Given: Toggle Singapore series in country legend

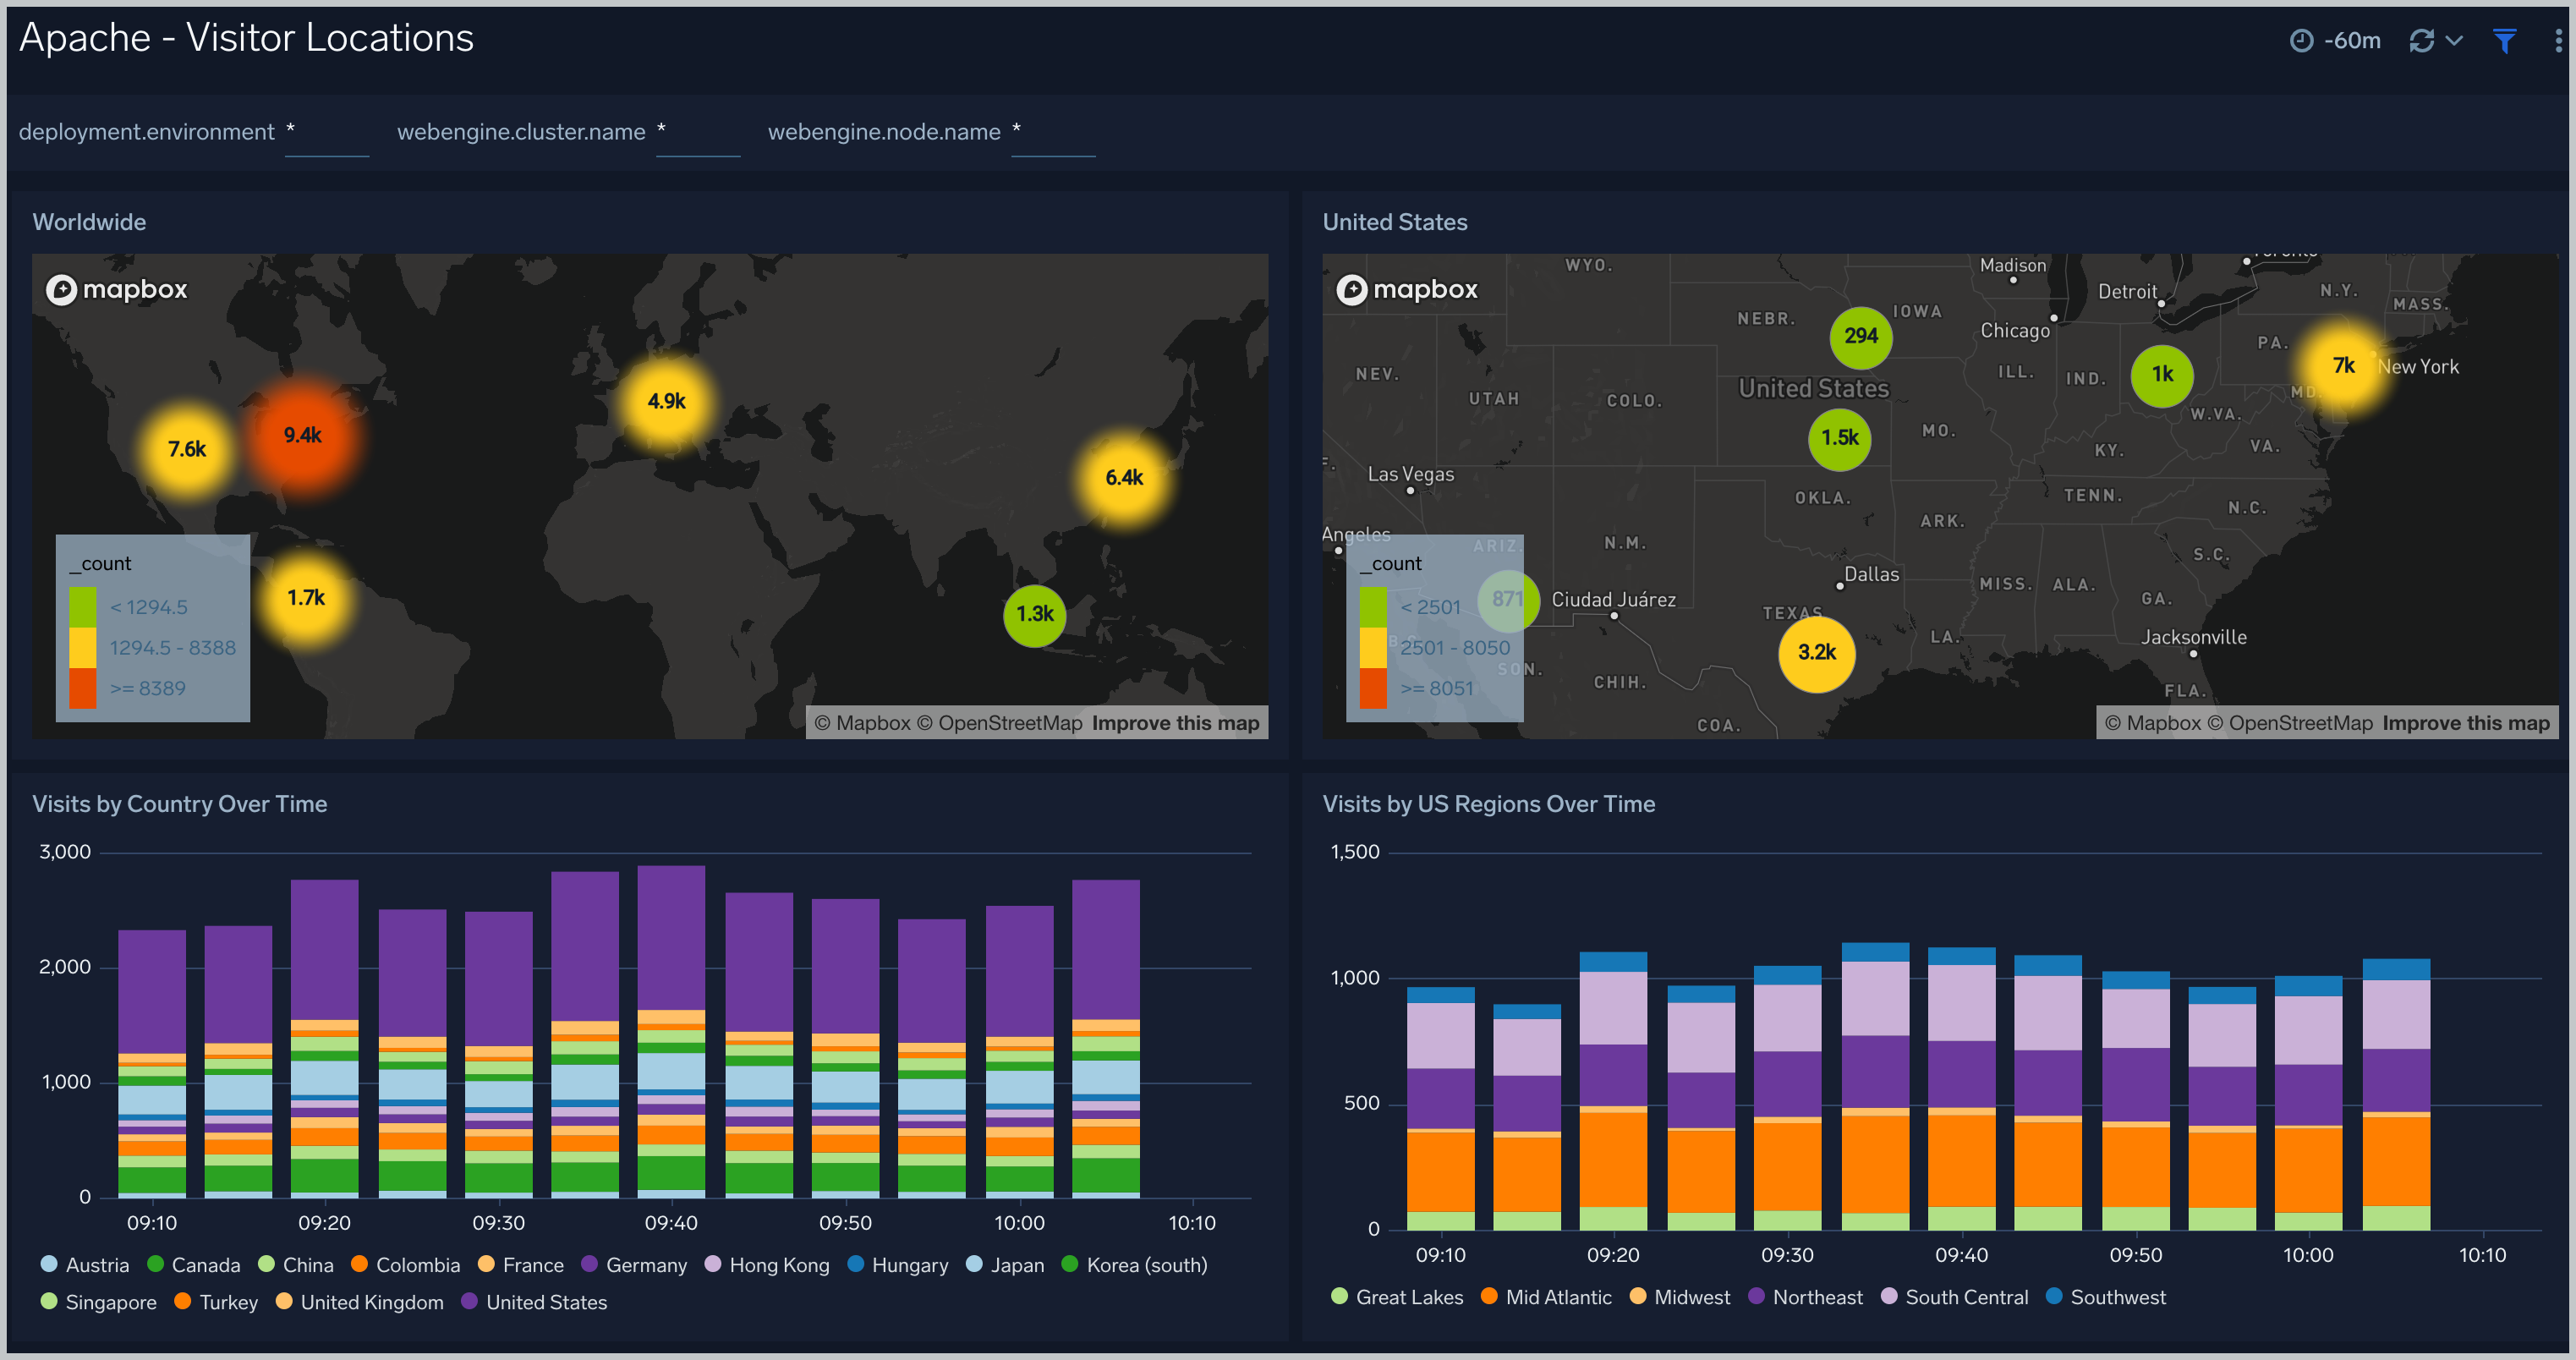Looking at the screenshot, I should coord(99,1302).
